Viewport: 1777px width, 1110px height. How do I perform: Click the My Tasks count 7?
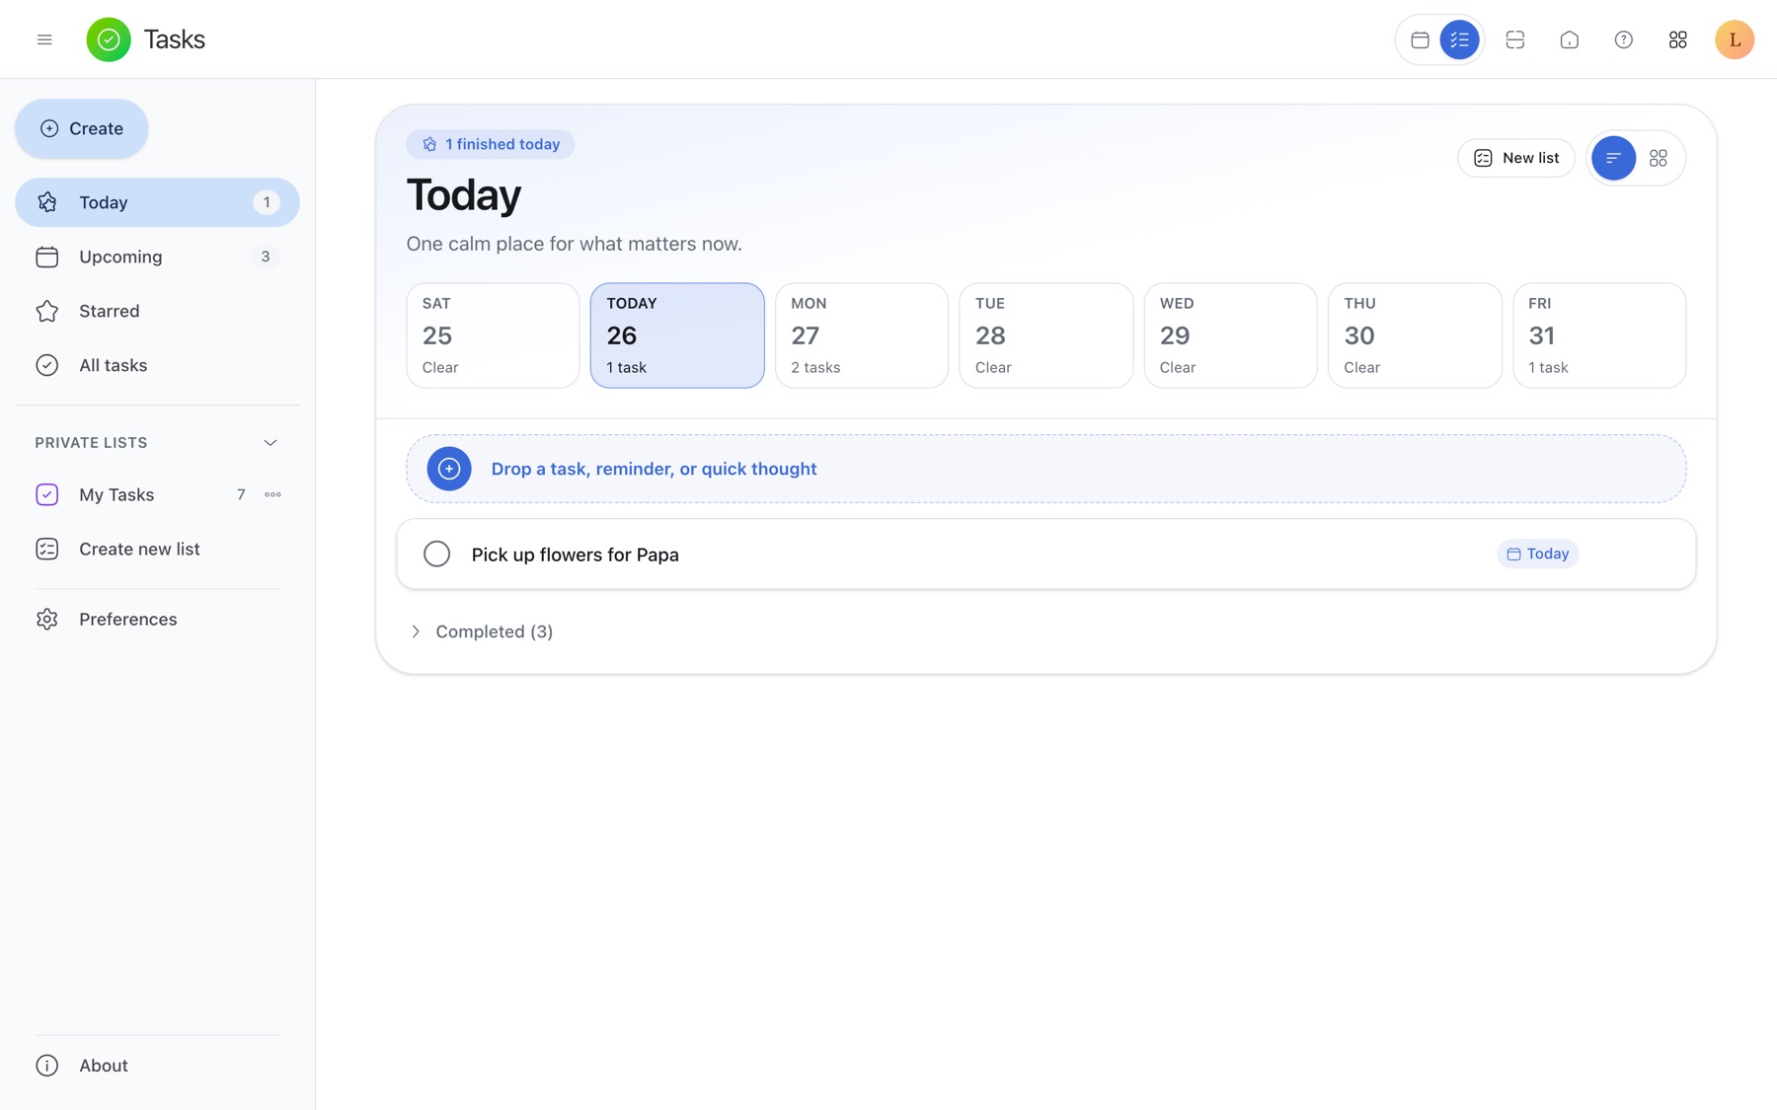coord(241,494)
